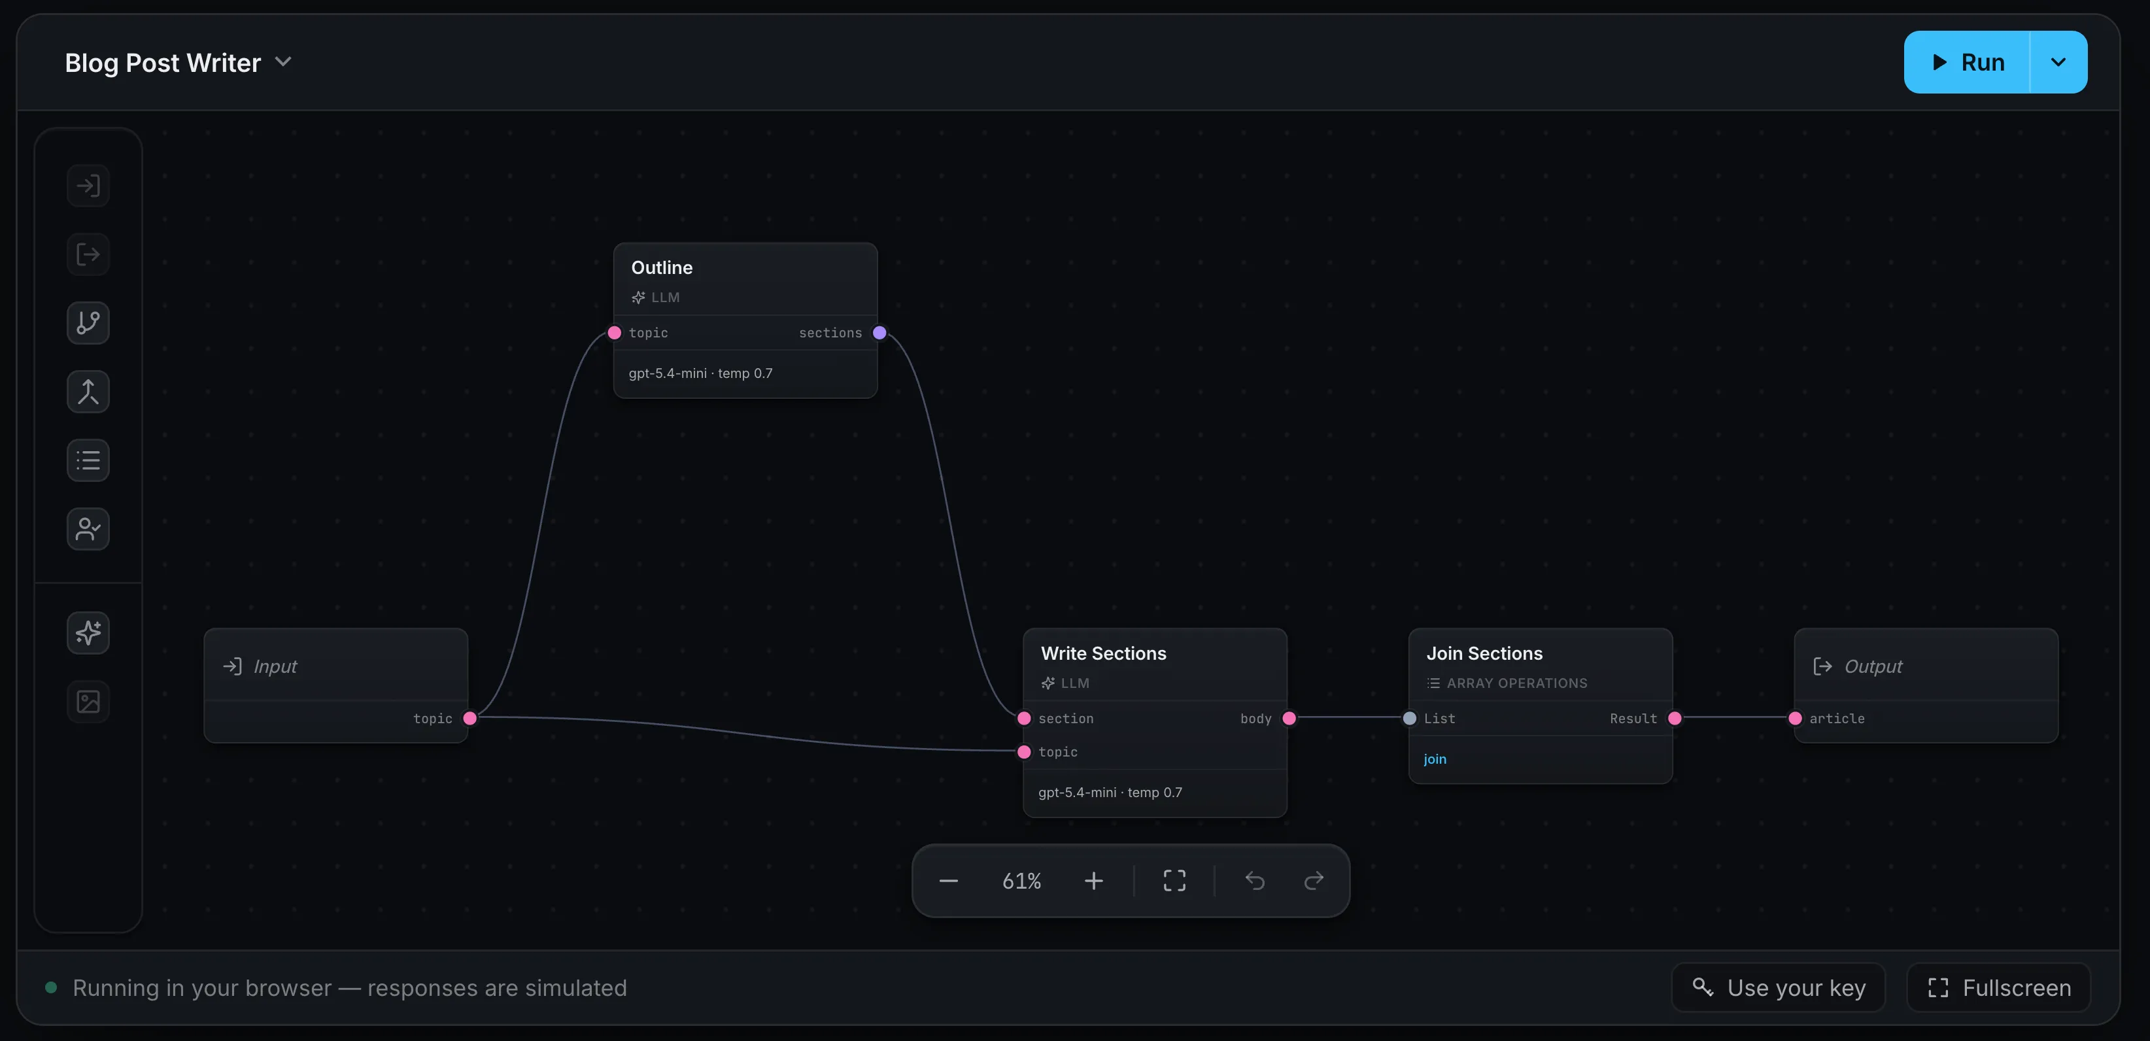Zoom in with the plus button
Image resolution: width=2150 pixels, height=1041 pixels.
[1093, 881]
